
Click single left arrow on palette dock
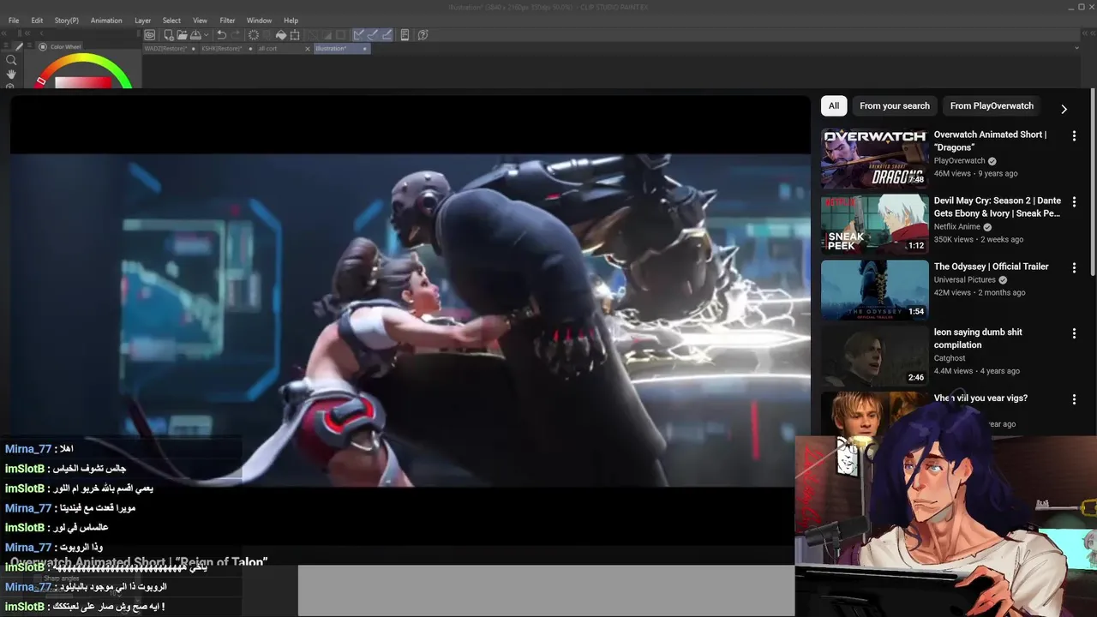pos(42,33)
